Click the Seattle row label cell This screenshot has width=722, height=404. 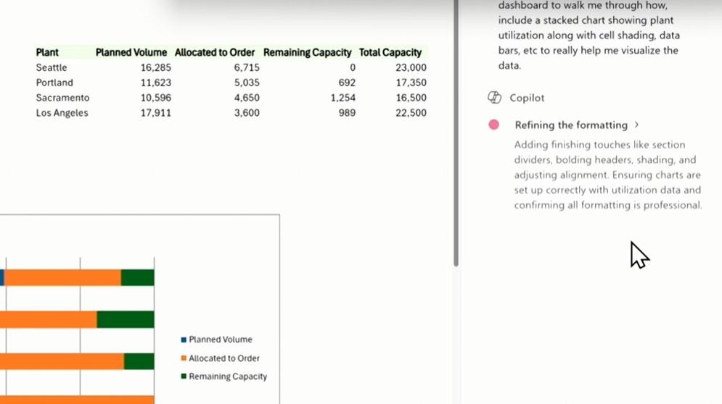pyautogui.click(x=52, y=67)
